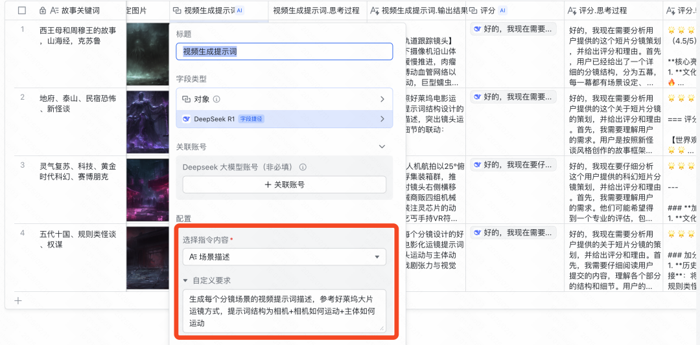Image resolution: width=700 pixels, height=345 pixels.
Task: Collapse the 关联账号 section chevron
Action: [x=382, y=146]
